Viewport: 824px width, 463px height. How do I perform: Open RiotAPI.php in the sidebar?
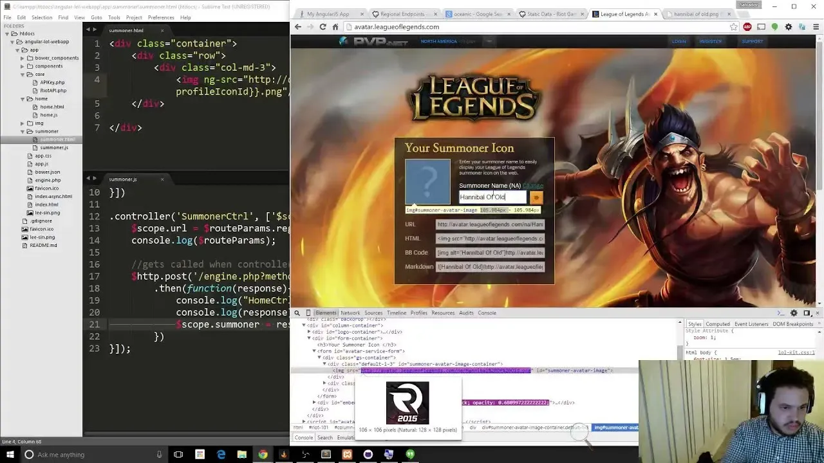pos(53,91)
